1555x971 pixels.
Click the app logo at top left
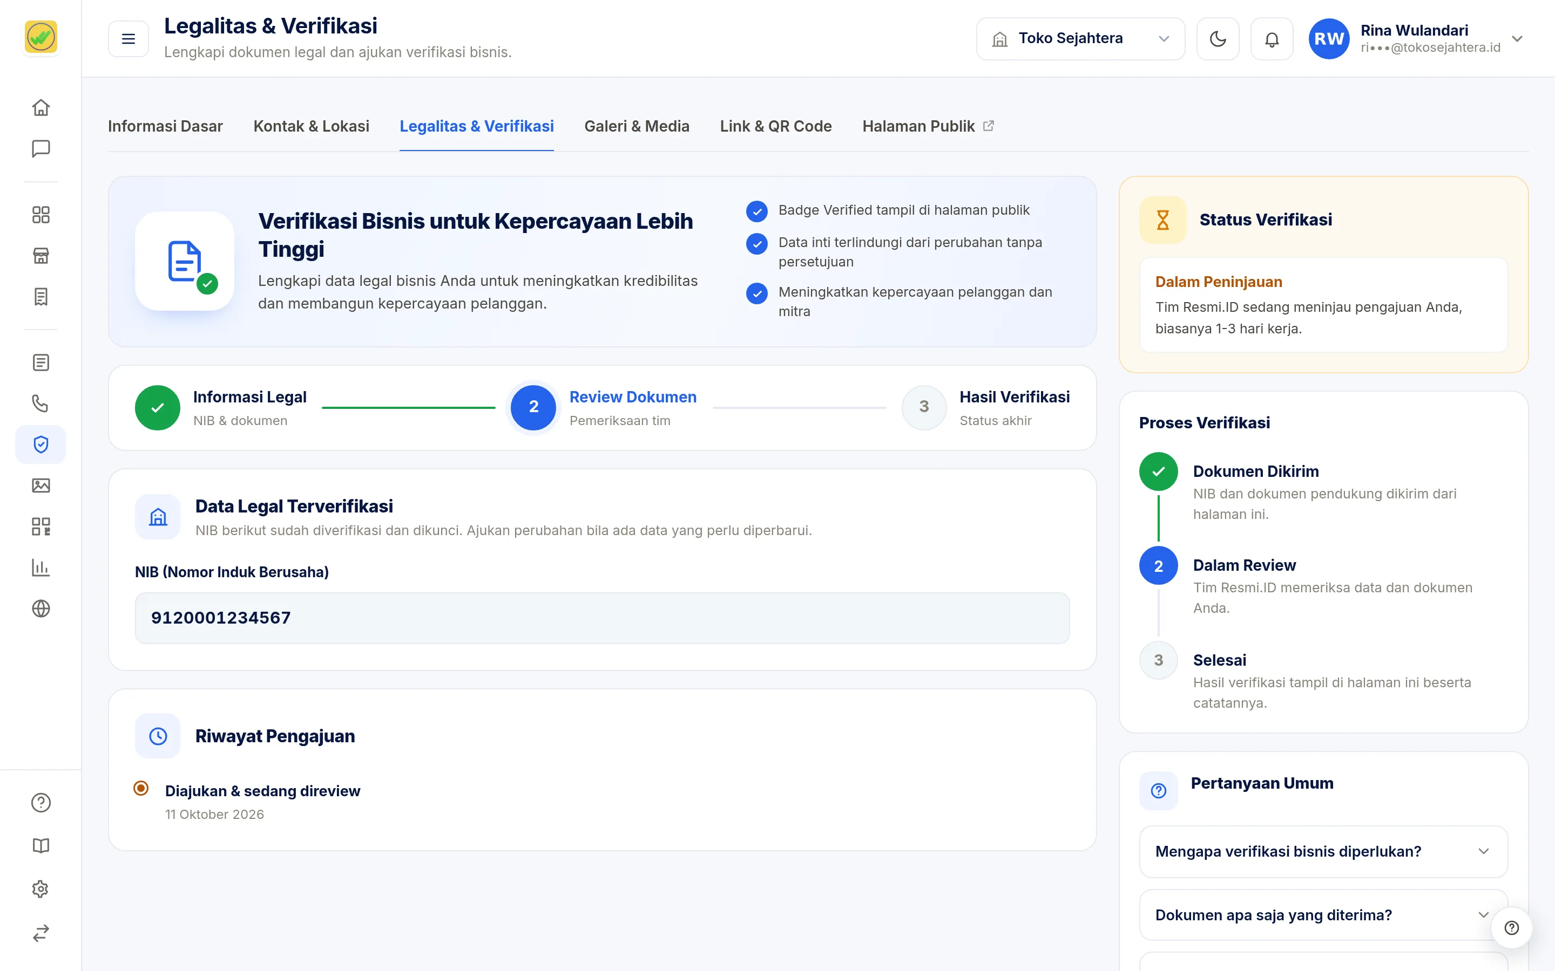pyautogui.click(x=40, y=37)
